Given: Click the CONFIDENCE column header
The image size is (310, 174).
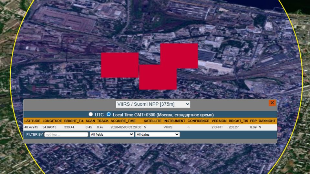Looking at the screenshot, I should click(x=198, y=121).
